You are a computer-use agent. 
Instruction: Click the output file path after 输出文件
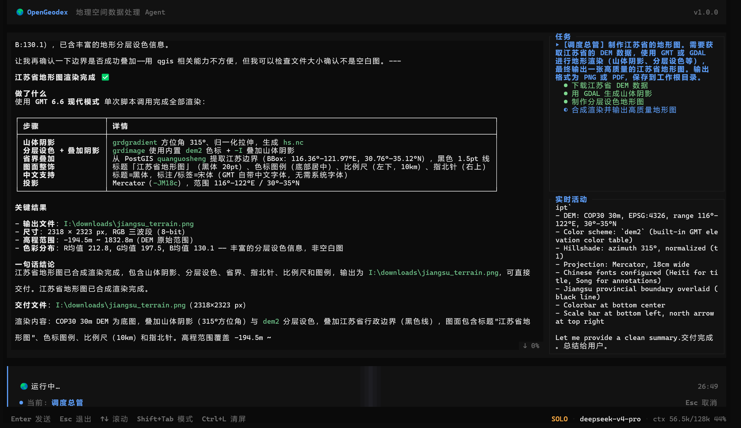click(x=129, y=224)
